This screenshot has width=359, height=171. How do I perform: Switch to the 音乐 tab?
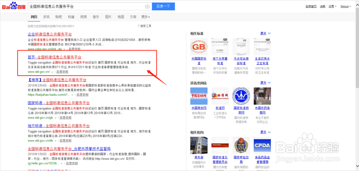point(96,17)
